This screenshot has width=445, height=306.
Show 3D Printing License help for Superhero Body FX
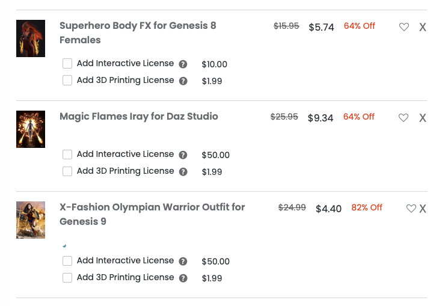(x=183, y=81)
